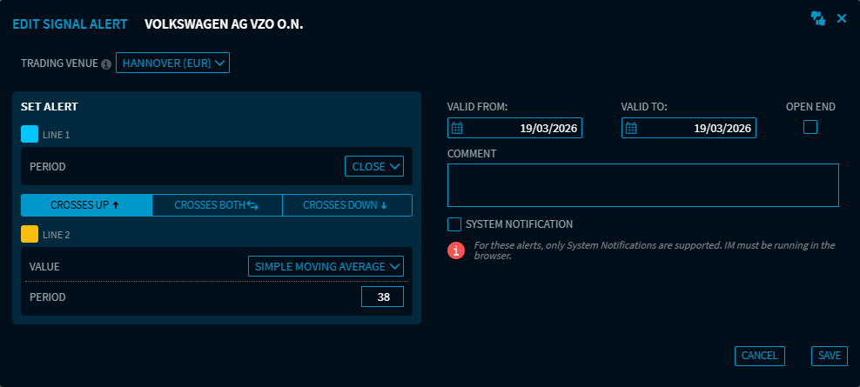
Task: Click the Volkswagen AG VZO O.N. title
Action: (x=224, y=24)
